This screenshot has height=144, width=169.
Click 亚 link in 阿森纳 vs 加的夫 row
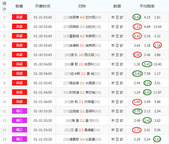[x=117, y=27]
